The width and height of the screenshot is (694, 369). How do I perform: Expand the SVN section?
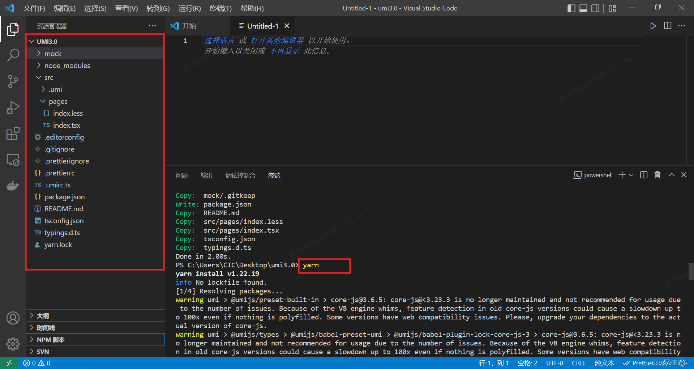pyautogui.click(x=95, y=352)
